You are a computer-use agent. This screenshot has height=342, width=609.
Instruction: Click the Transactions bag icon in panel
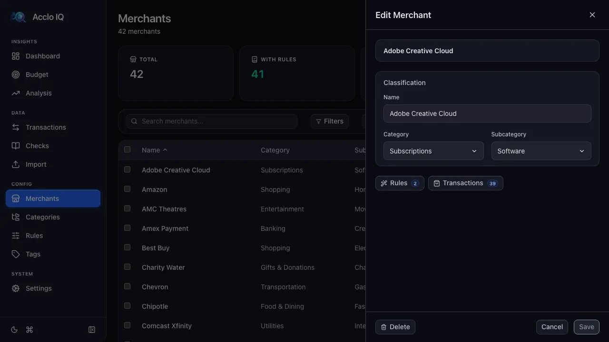pyautogui.click(x=437, y=183)
